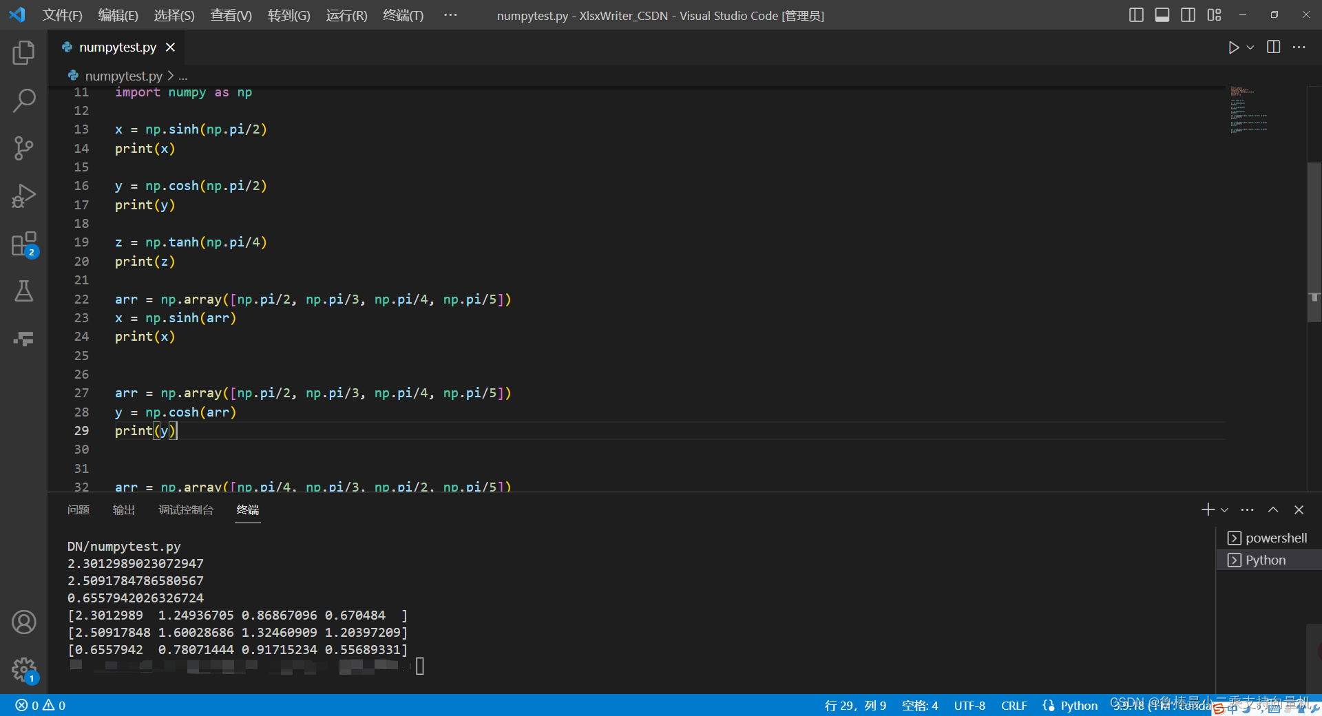1322x716 pixels.
Task: Open the Manage gear icon
Action: (x=23, y=669)
